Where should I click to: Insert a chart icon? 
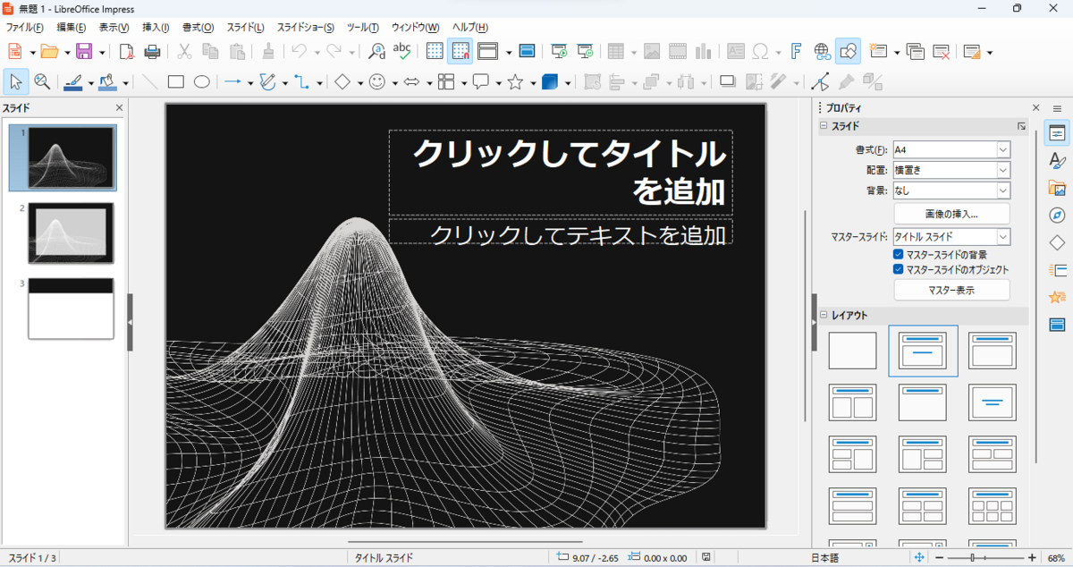(x=703, y=51)
